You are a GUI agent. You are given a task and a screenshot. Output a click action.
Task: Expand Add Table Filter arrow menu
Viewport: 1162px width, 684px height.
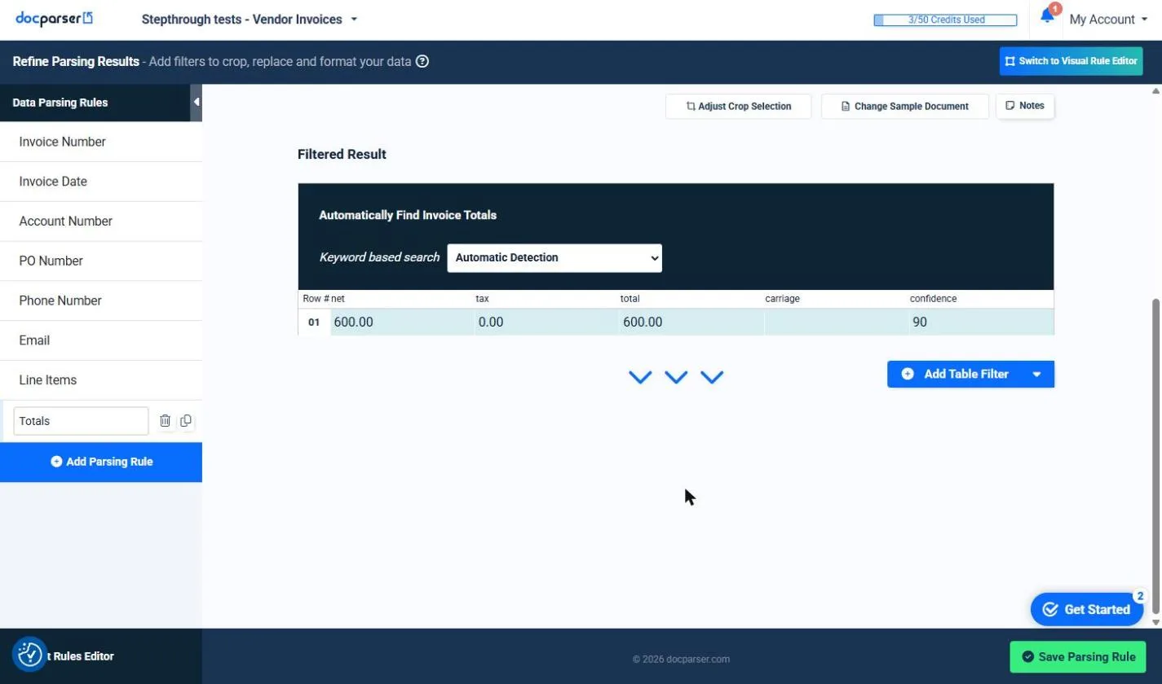(x=1037, y=375)
